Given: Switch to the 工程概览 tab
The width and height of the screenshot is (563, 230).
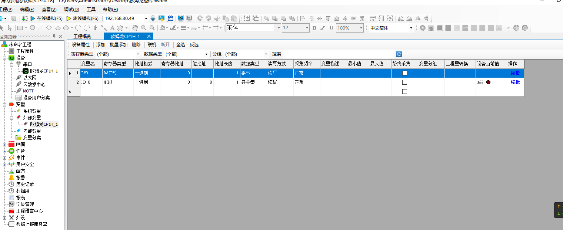Looking at the screenshot, I should point(82,36).
